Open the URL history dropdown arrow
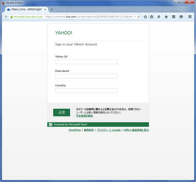 [x=135, y=17]
